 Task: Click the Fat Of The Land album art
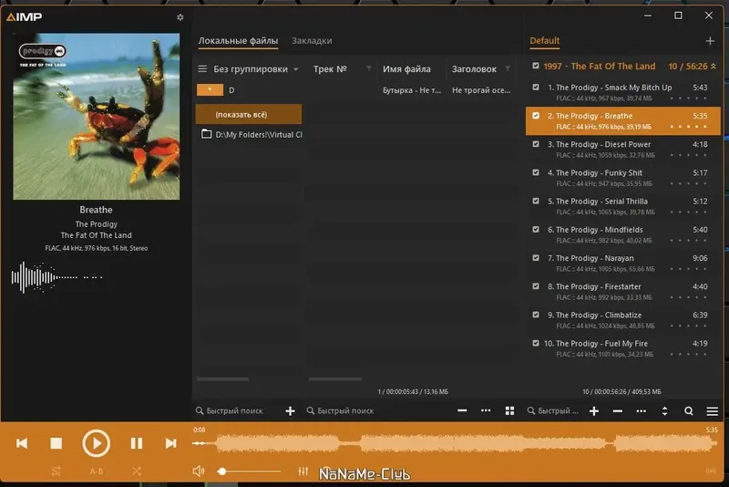[97, 117]
